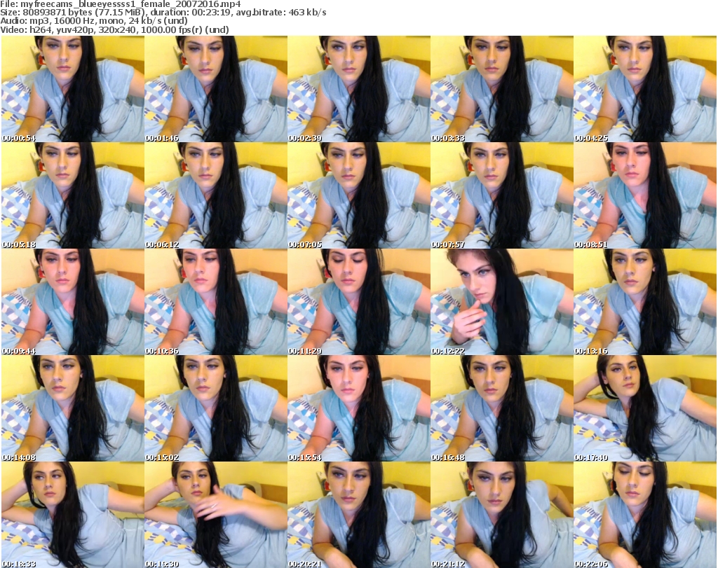Image resolution: width=718 pixels, height=568 pixels.
Task: Click the Size line showing 77.15 MiB
Action: 163,13
